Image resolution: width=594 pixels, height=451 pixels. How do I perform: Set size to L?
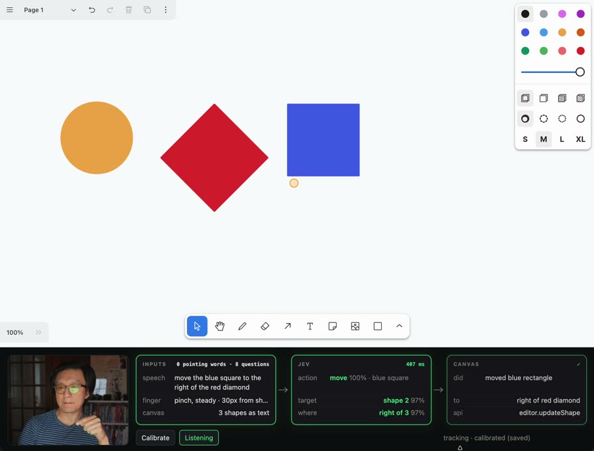[x=562, y=139]
